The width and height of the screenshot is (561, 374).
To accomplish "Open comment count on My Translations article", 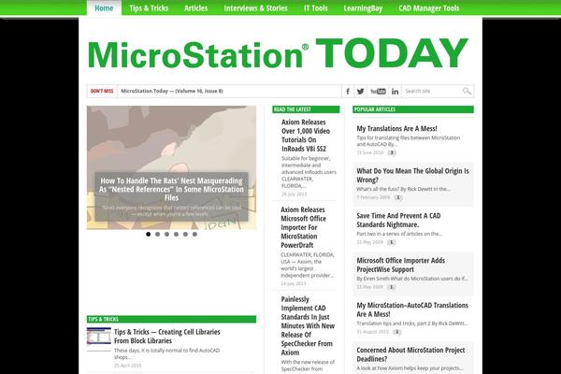I will tap(392, 152).
